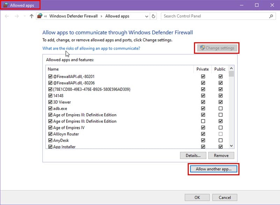
Task: Maximize the Allowed apps window
Action: (257, 5)
